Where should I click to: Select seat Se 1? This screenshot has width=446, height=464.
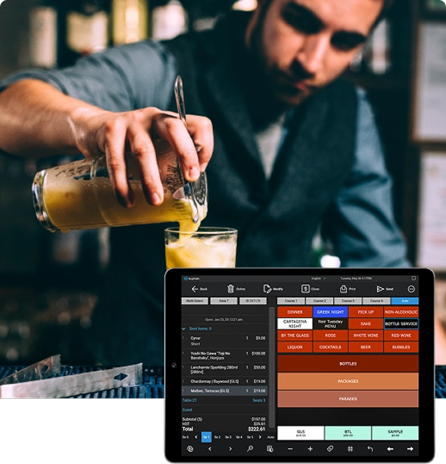tap(206, 437)
